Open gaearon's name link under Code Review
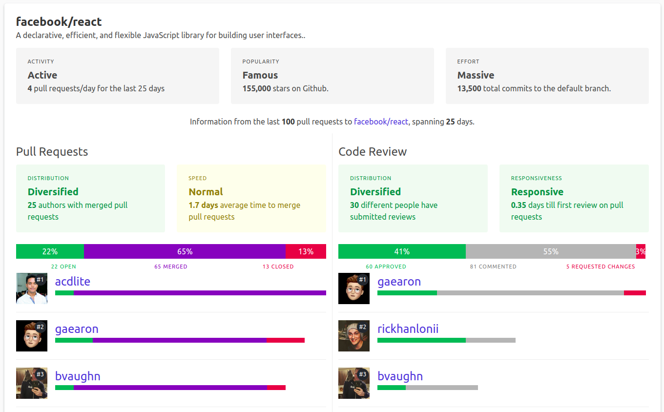This screenshot has width=664, height=412. (399, 282)
